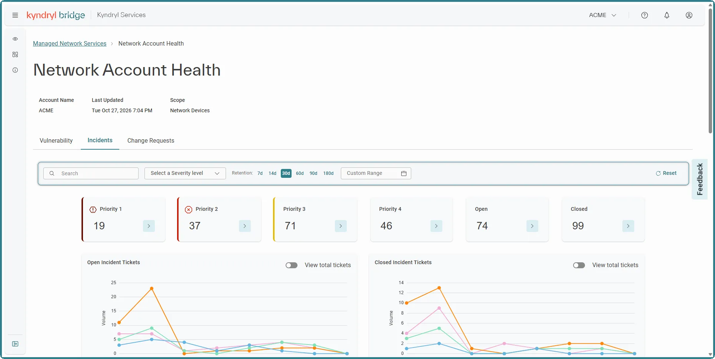Expand the Priority 1 card arrow

[149, 226]
